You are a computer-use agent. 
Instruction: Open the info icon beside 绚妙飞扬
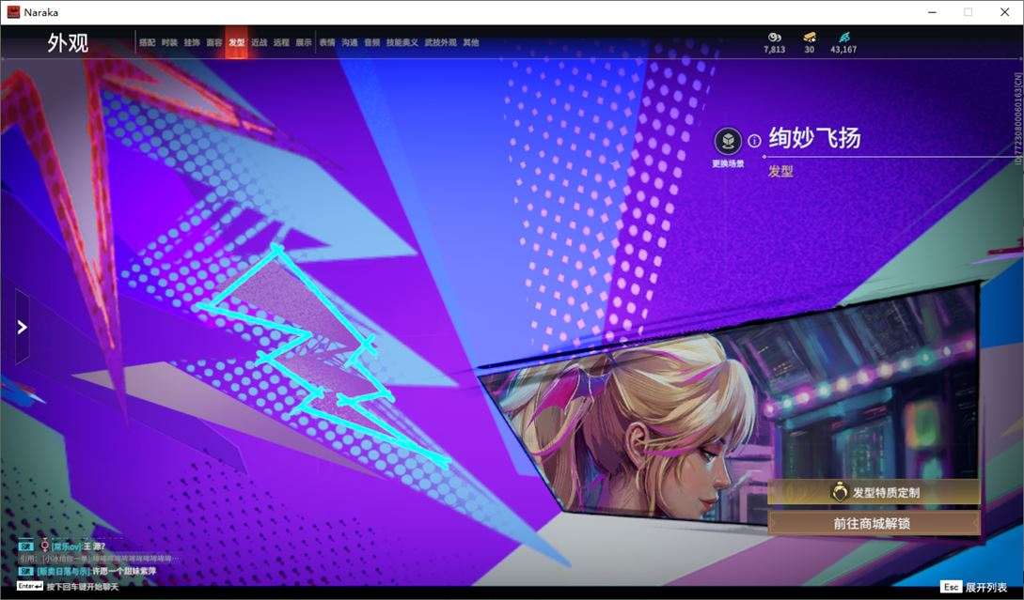click(x=754, y=141)
